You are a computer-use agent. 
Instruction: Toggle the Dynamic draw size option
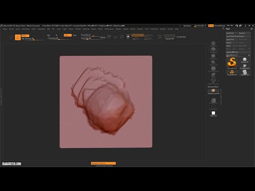pyautogui.click(x=103, y=38)
